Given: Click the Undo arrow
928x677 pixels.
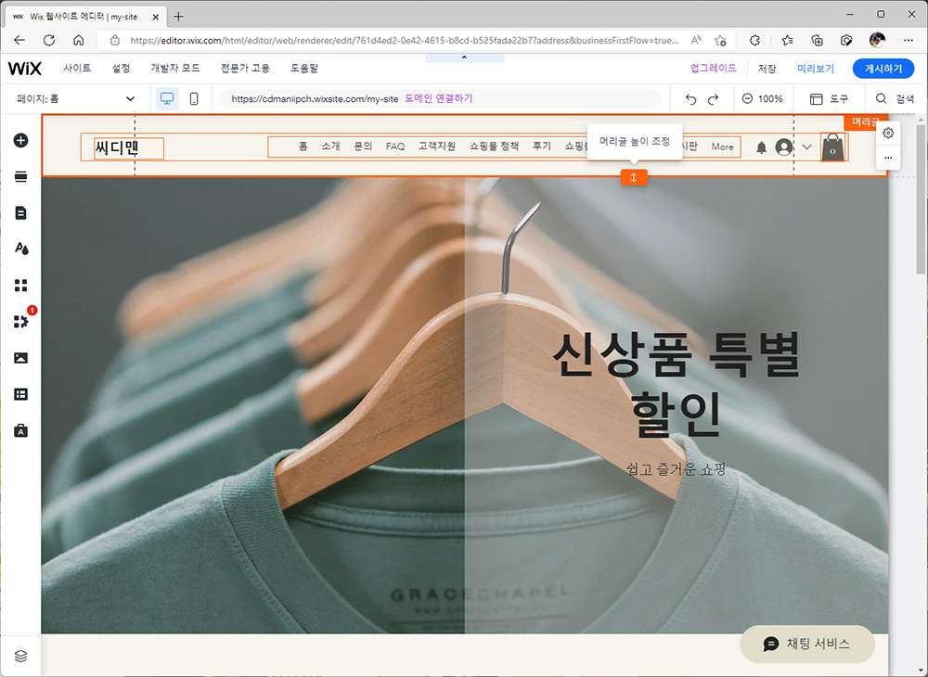Looking at the screenshot, I should pos(690,98).
